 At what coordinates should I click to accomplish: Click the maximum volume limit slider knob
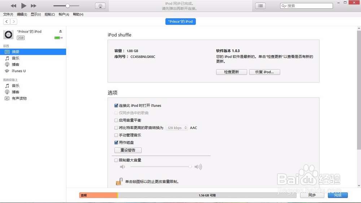coord(190,167)
